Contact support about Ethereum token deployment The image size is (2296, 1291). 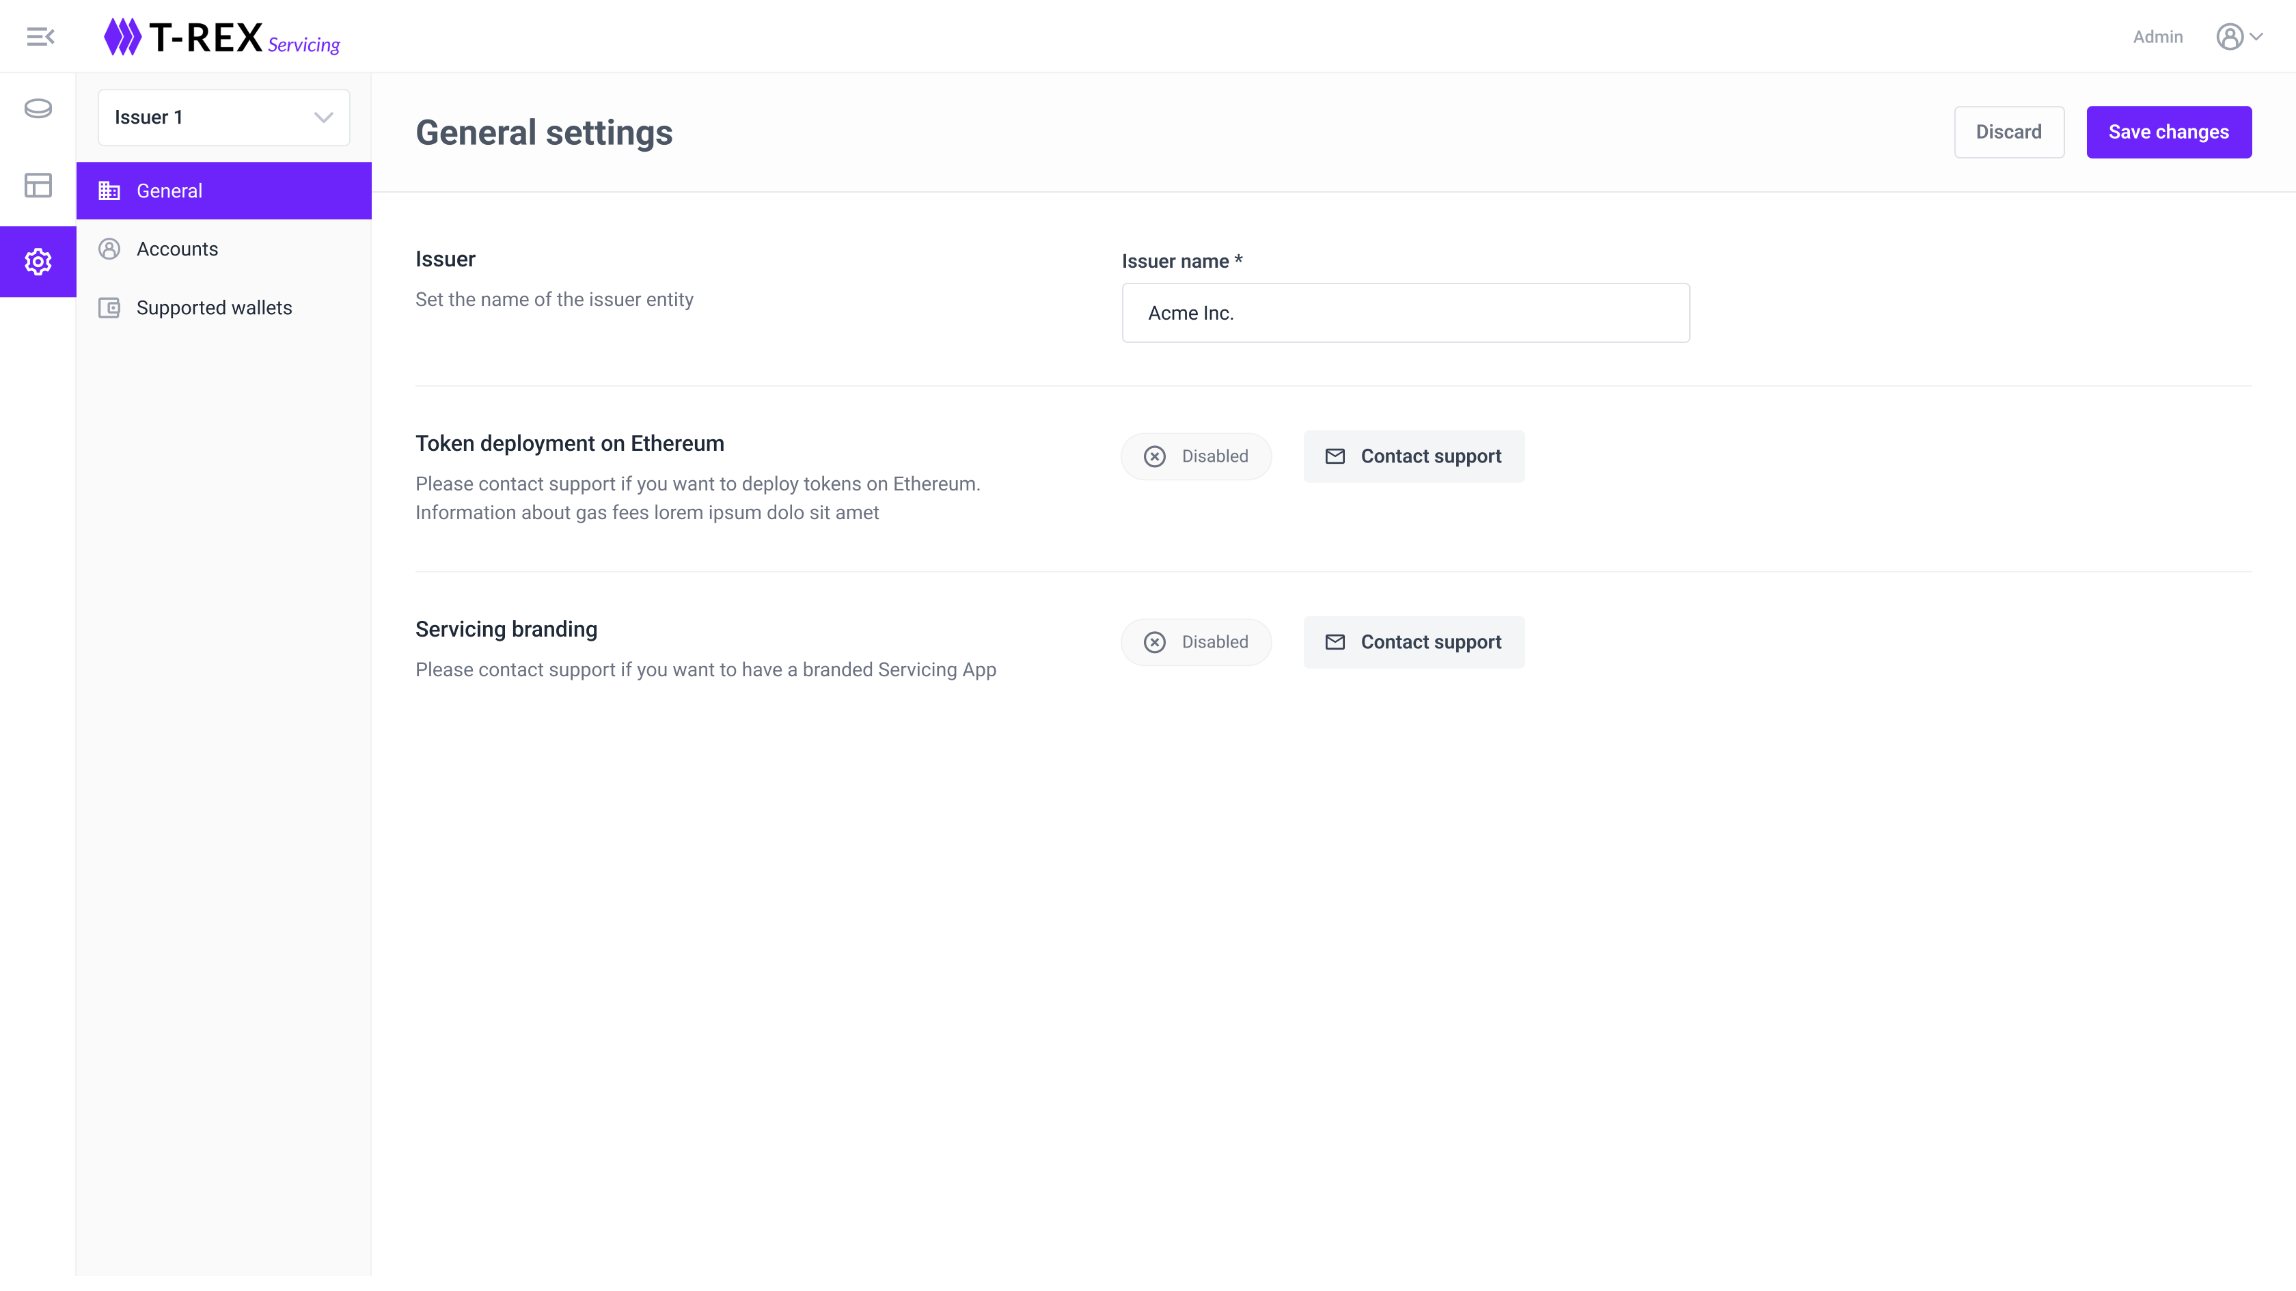point(1414,457)
